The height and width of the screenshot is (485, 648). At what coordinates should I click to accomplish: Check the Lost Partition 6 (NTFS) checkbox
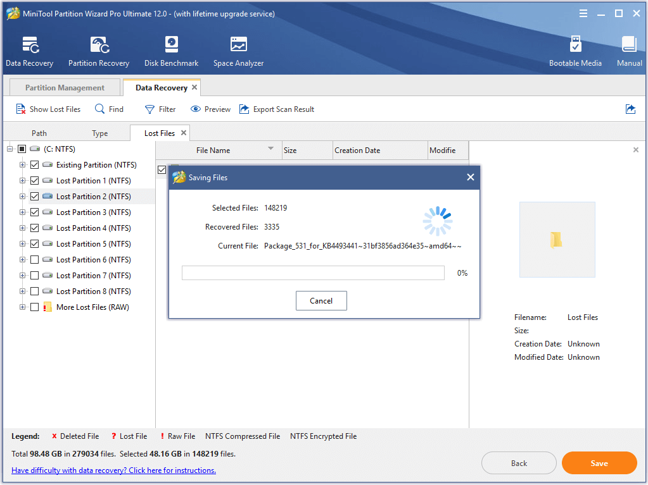(x=35, y=260)
